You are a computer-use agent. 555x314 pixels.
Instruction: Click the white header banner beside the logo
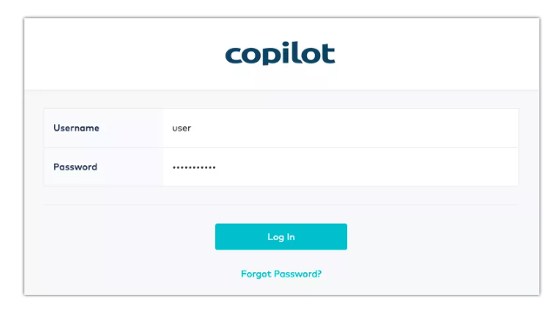click(425, 53)
